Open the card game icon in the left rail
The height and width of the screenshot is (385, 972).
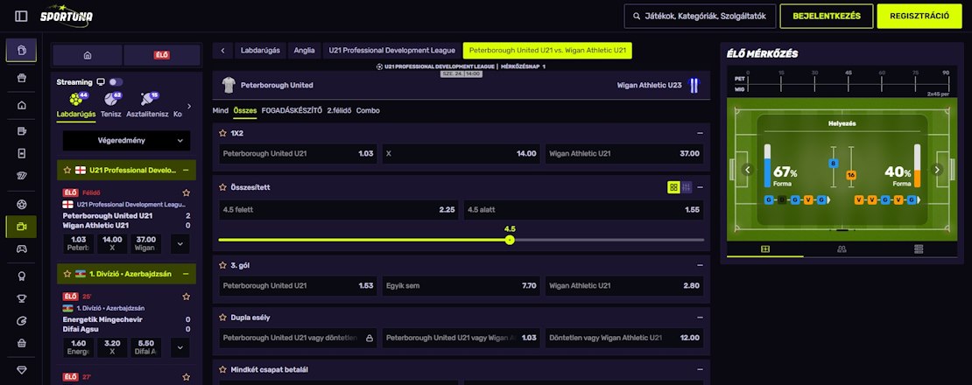tap(22, 153)
